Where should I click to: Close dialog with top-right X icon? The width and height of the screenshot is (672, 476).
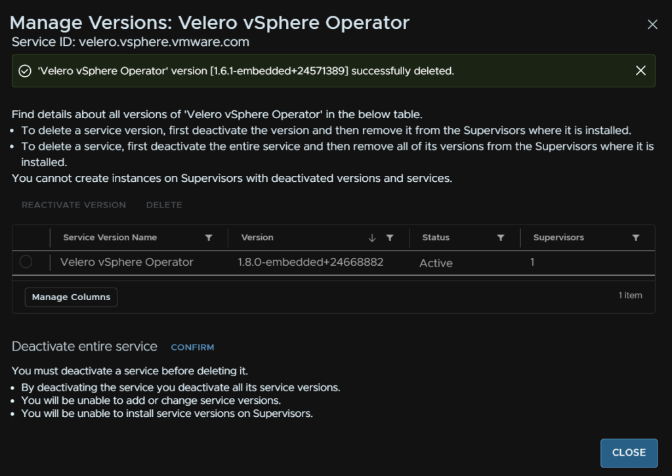tap(652, 24)
